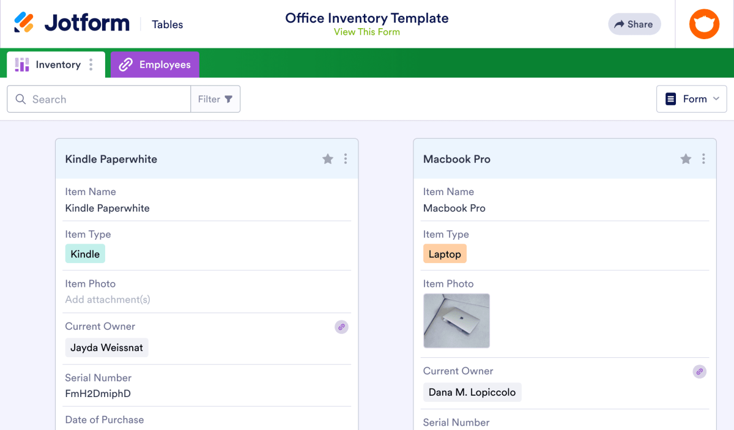Screen dimensions: 734x430
Task: Click the grid icon on the Inventory tab
Action: click(23, 64)
